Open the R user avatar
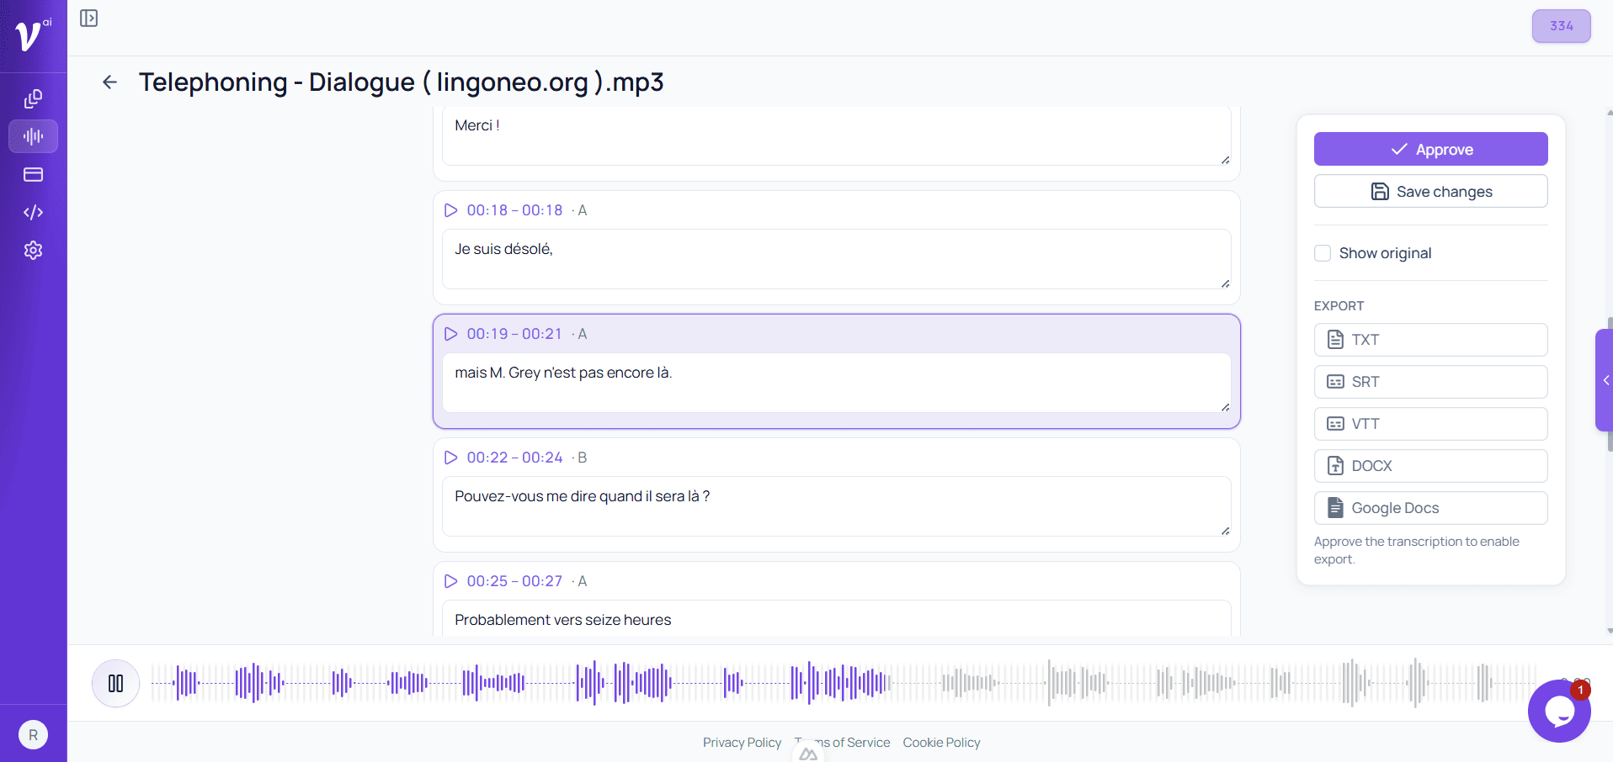 33,735
